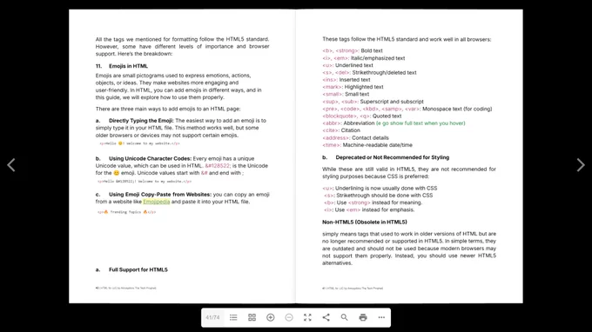This screenshot has height=332, width=592.
Task: Click the right page footer text
Action: pyautogui.click(x=353, y=288)
